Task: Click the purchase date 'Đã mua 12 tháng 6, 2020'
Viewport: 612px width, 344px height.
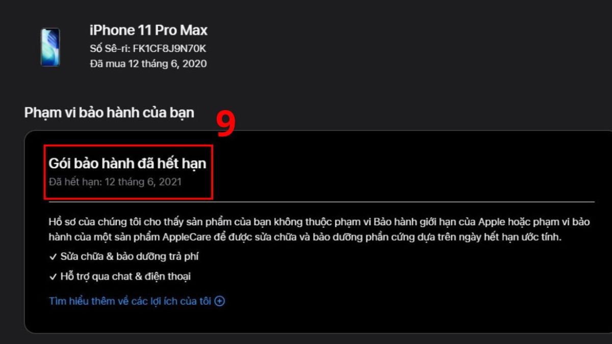Action: (148, 64)
